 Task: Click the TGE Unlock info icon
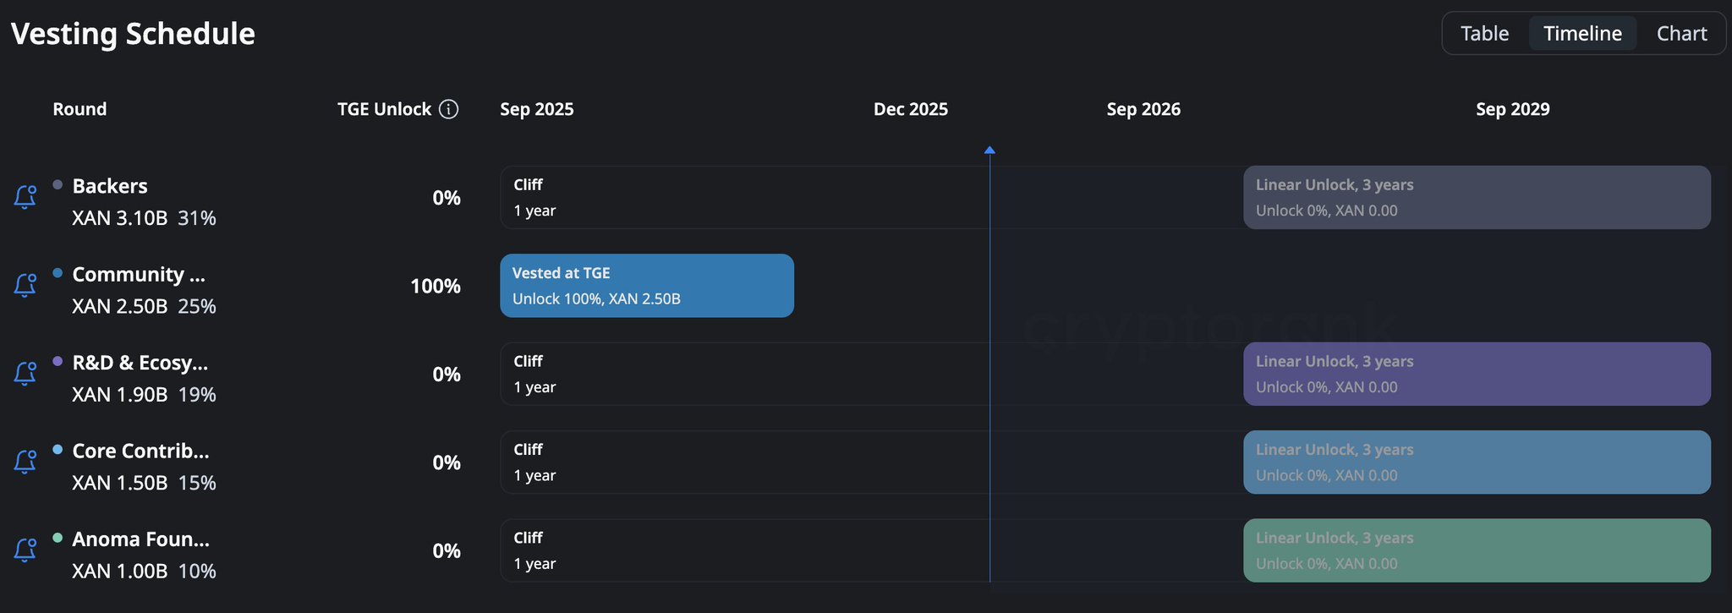click(x=449, y=109)
